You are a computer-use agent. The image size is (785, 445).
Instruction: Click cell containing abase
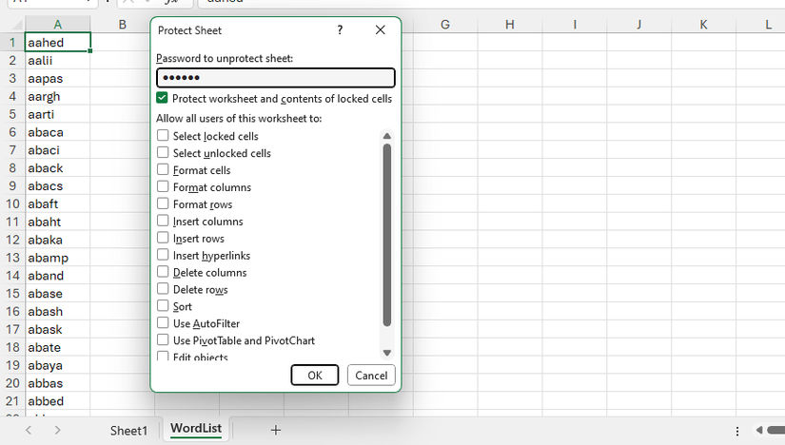click(x=58, y=293)
